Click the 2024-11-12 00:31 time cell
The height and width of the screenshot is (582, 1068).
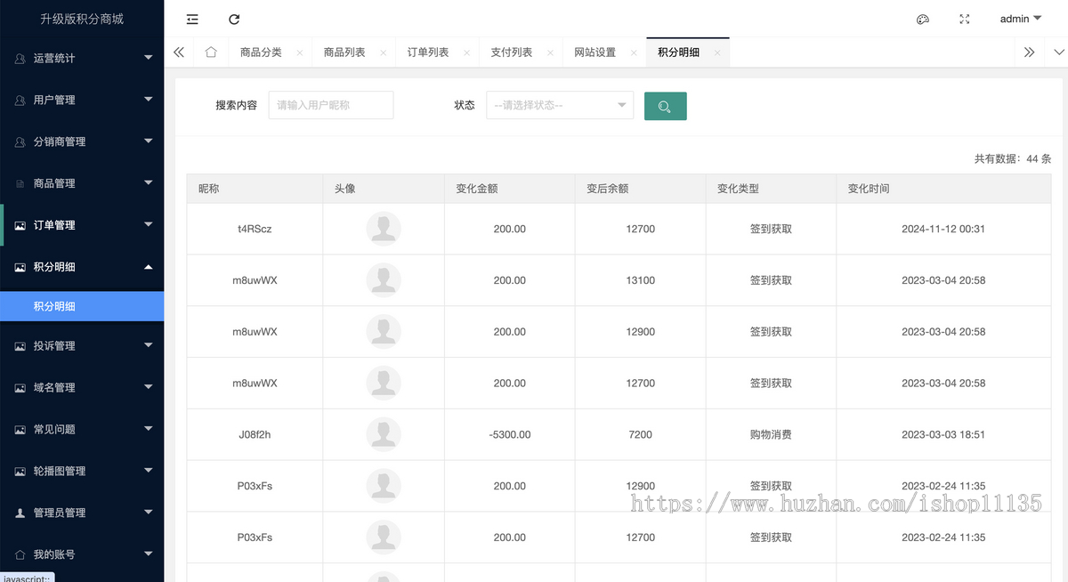[943, 229]
